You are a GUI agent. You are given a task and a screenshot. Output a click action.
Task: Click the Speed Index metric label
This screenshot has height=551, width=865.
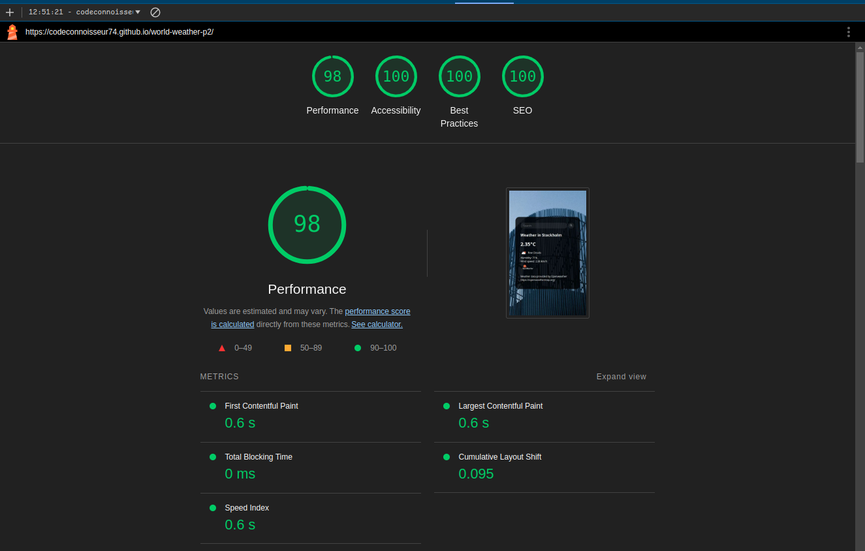(247, 508)
